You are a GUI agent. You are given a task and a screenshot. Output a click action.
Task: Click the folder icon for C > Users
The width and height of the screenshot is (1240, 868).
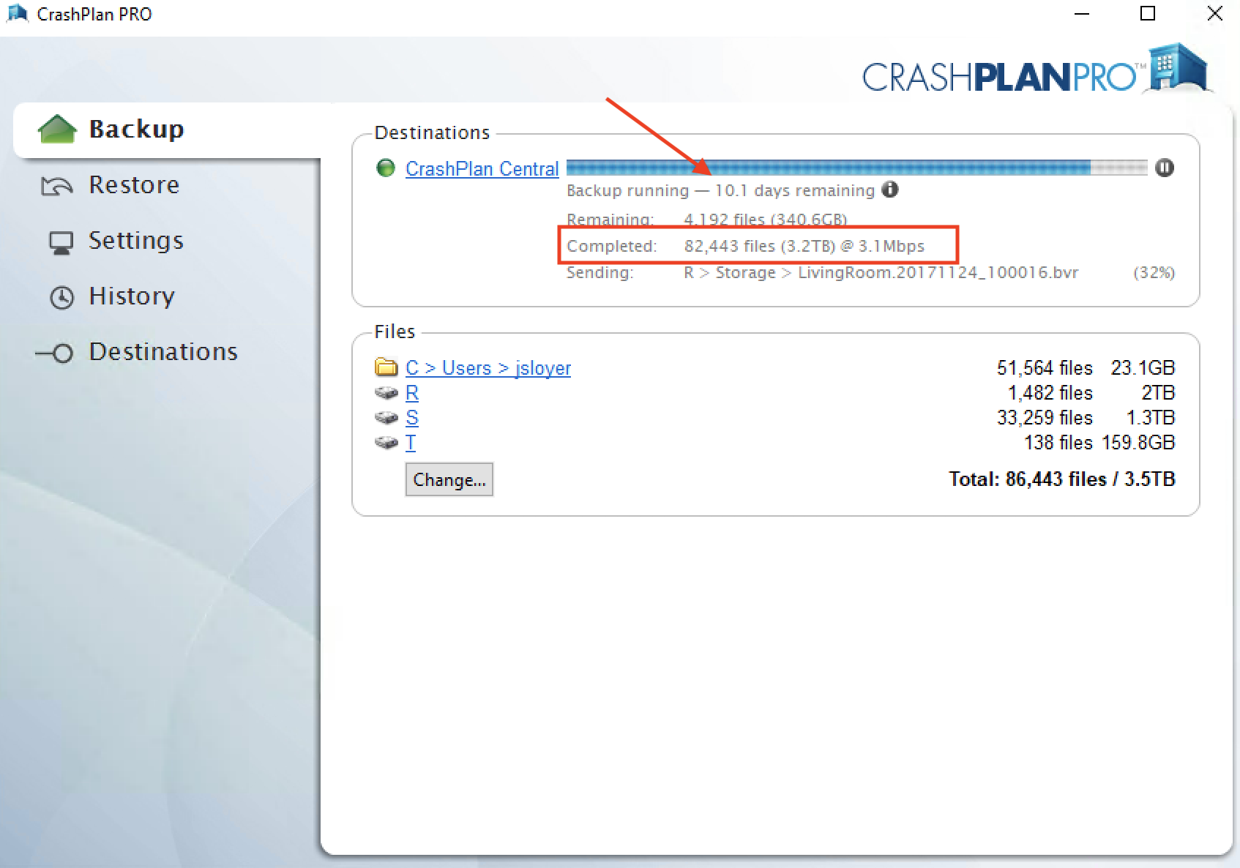(x=386, y=366)
